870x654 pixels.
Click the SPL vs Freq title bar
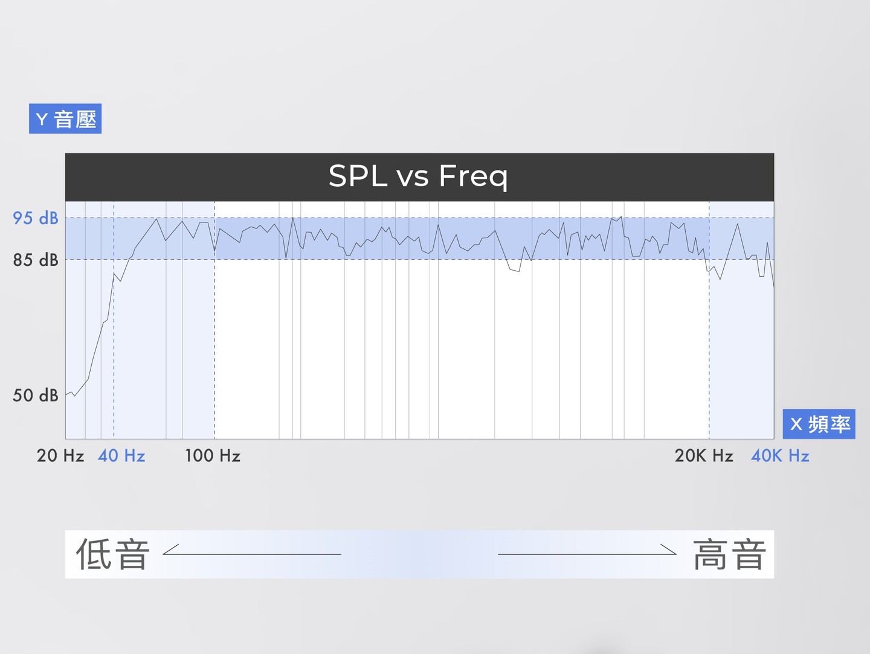point(419,176)
